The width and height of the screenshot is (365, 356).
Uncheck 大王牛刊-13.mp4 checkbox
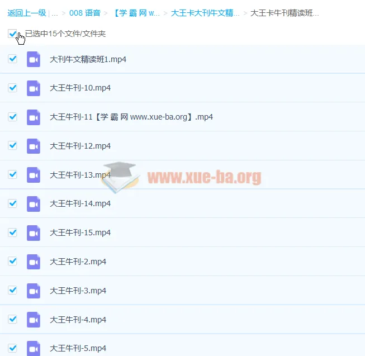pyautogui.click(x=12, y=174)
